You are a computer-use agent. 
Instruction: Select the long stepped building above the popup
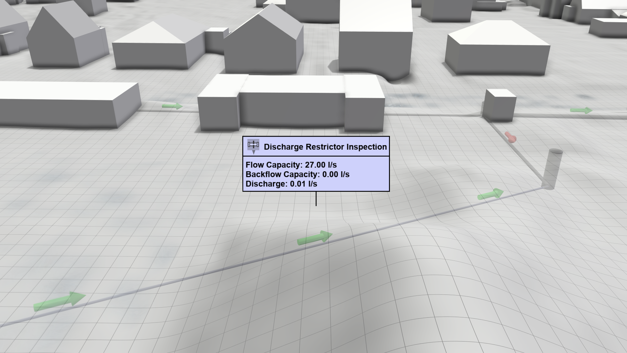[x=291, y=105]
